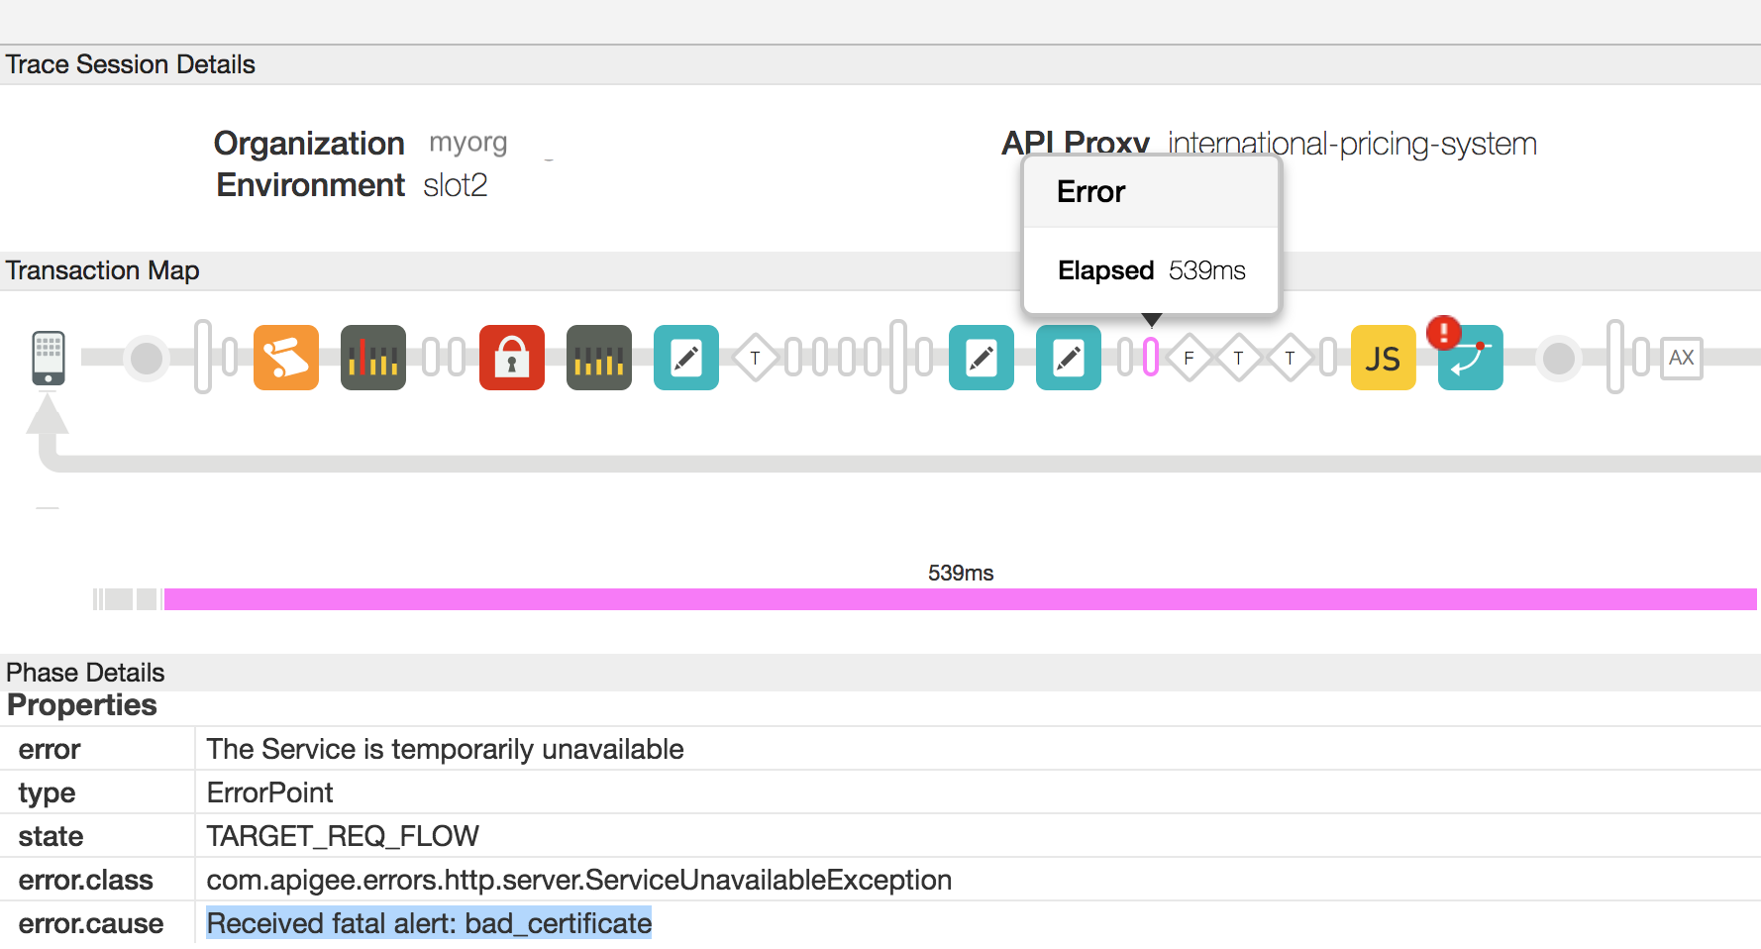Click the highlighted bad_certificate error cause text
Viewport: 1761px width, 949px height.
click(429, 923)
